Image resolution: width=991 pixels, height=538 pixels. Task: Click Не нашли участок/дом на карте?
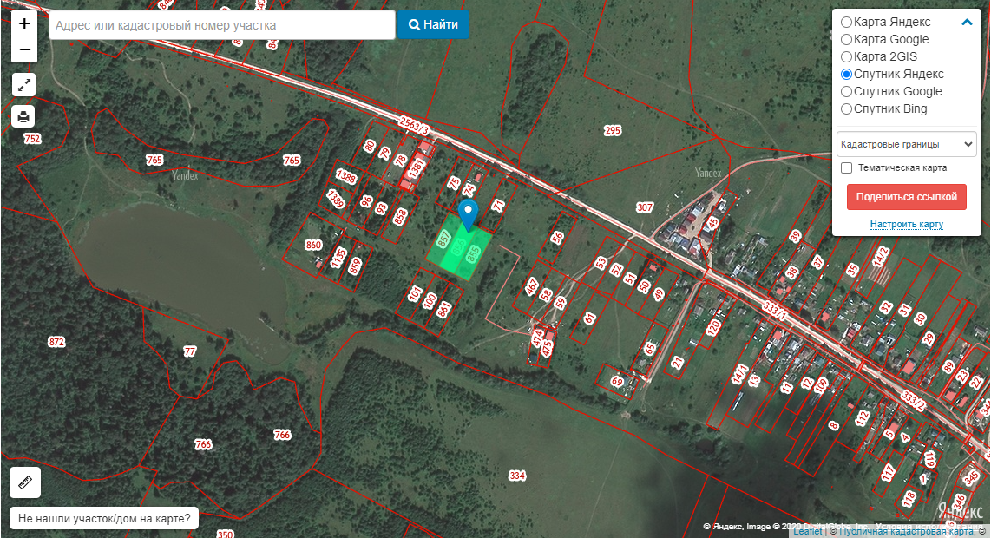(104, 518)
